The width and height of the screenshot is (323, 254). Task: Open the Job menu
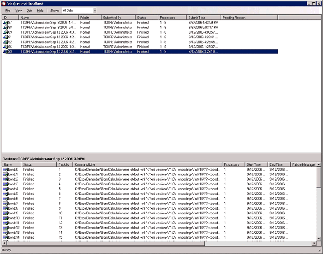[30, 10]
